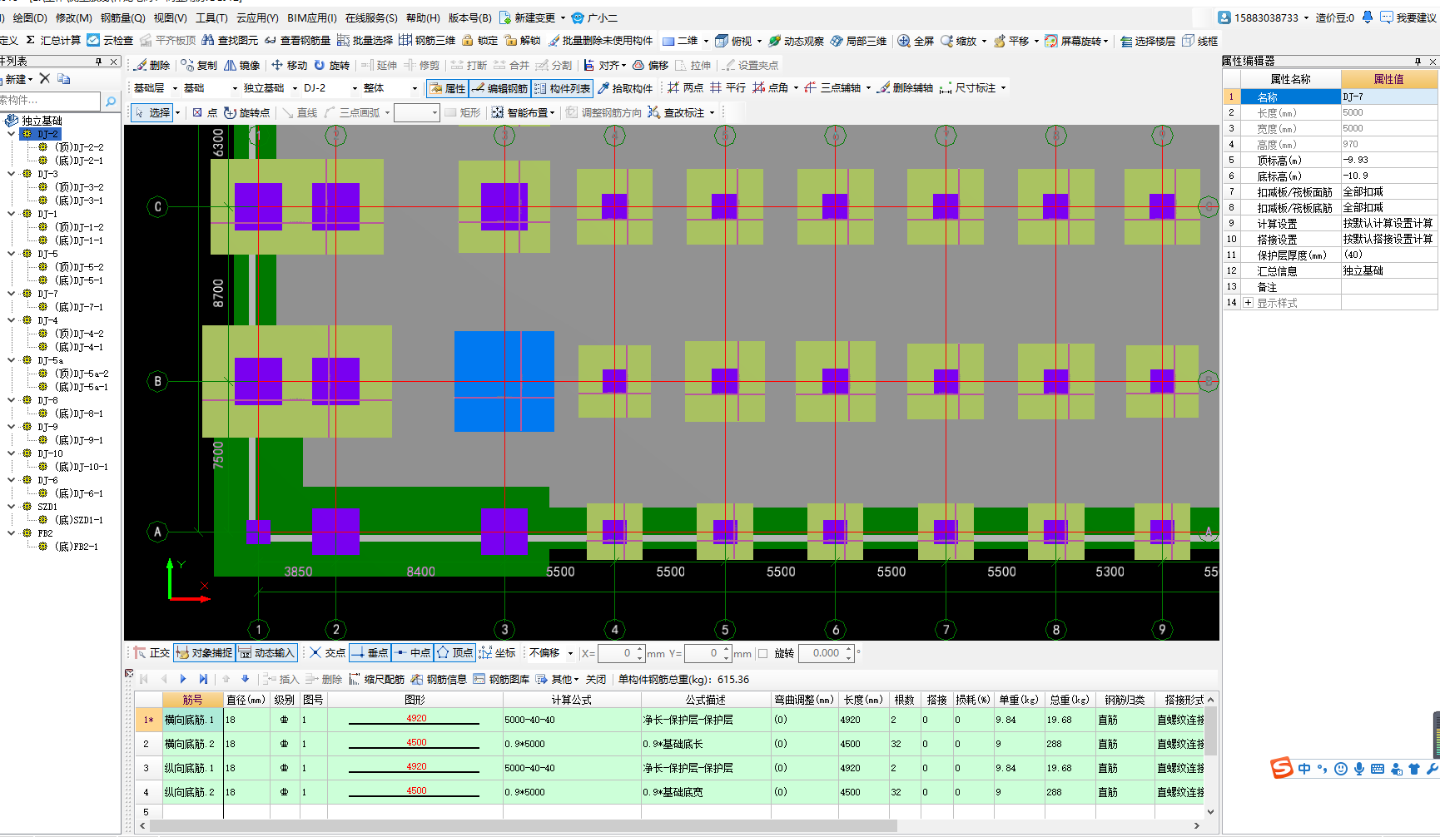Collapse the DJ-3 tree node
Viewport: 1440px width, 837px height.
(x=12, y=174)
